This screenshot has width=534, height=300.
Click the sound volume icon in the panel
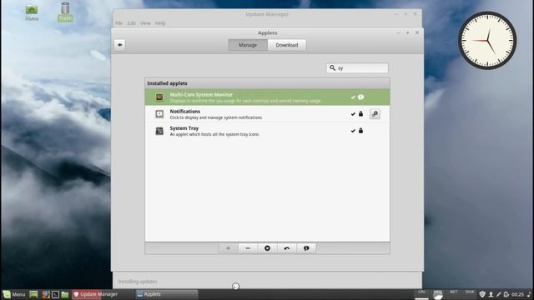(529, 294)
